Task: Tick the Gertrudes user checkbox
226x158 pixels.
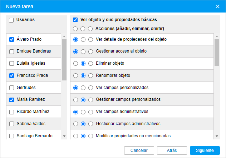Action: (11, 88)
